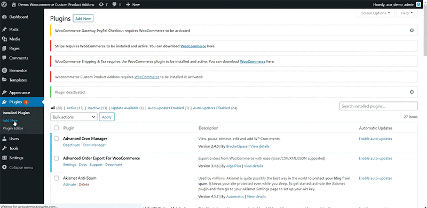Open the Bulk actions dropdown
The image size is (427, 208).
(74, 117)
